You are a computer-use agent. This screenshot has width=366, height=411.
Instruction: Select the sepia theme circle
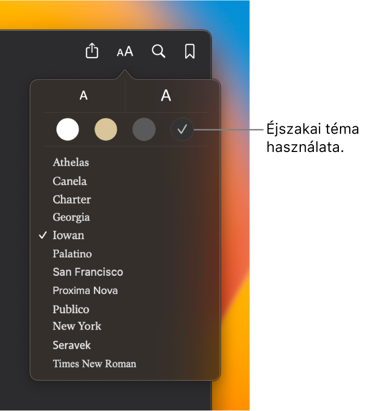click(x=106, y=129)
